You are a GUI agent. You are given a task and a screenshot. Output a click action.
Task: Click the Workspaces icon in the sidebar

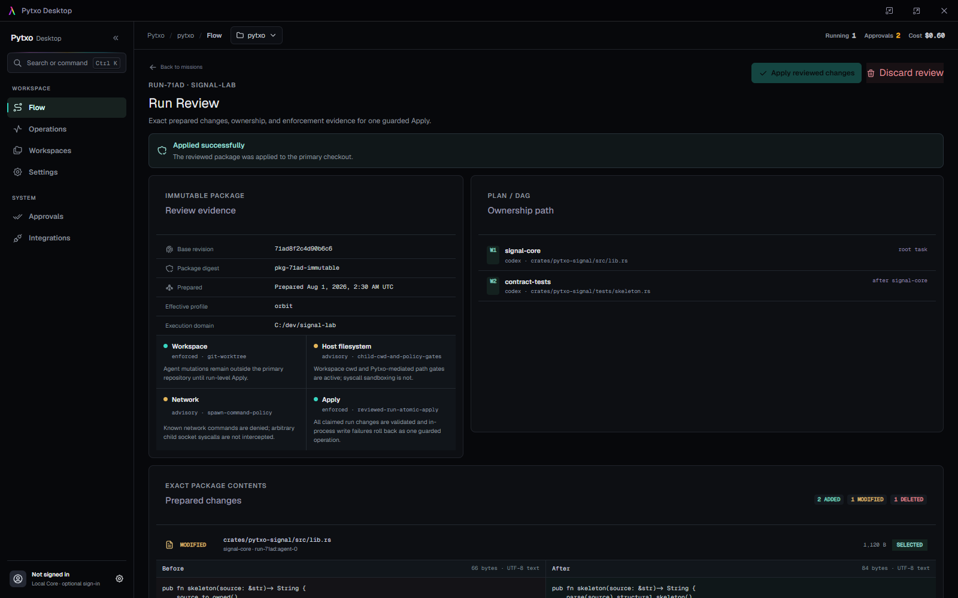[18, 151]
